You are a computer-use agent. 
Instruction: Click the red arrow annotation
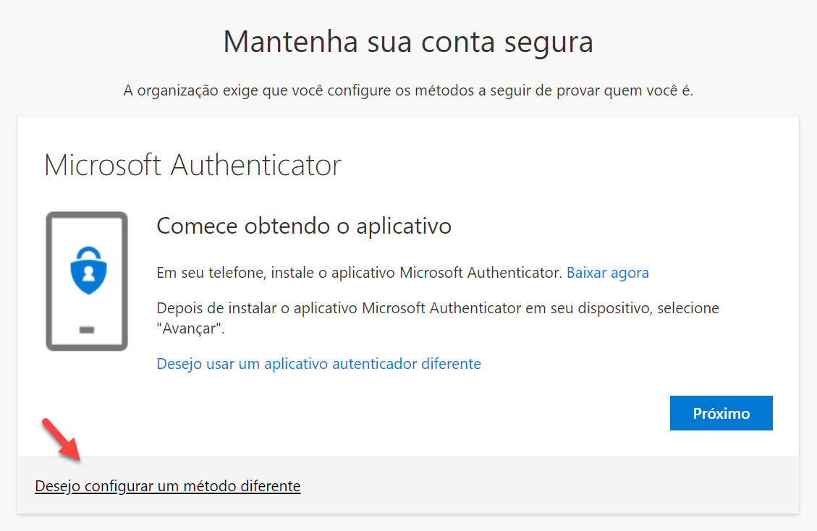coord(62,439)
